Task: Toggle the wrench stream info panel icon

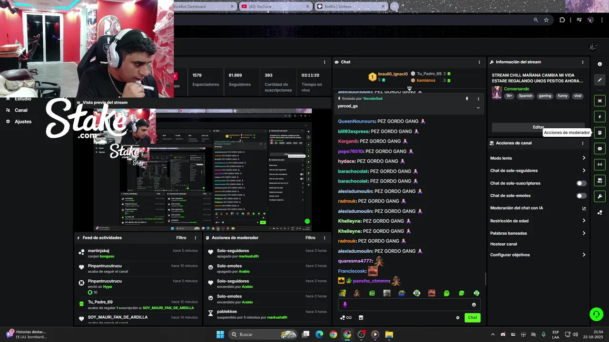Action: [600, 196]
